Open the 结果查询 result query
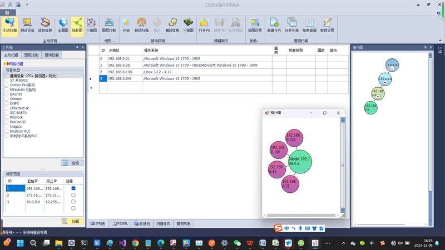Viewport: 445px width, 250px height. tap(309, 26)
